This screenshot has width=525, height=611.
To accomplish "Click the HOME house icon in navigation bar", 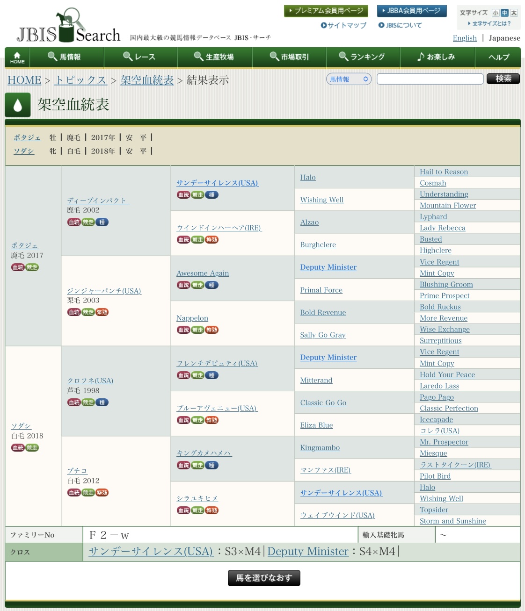I will click(17, 58).
